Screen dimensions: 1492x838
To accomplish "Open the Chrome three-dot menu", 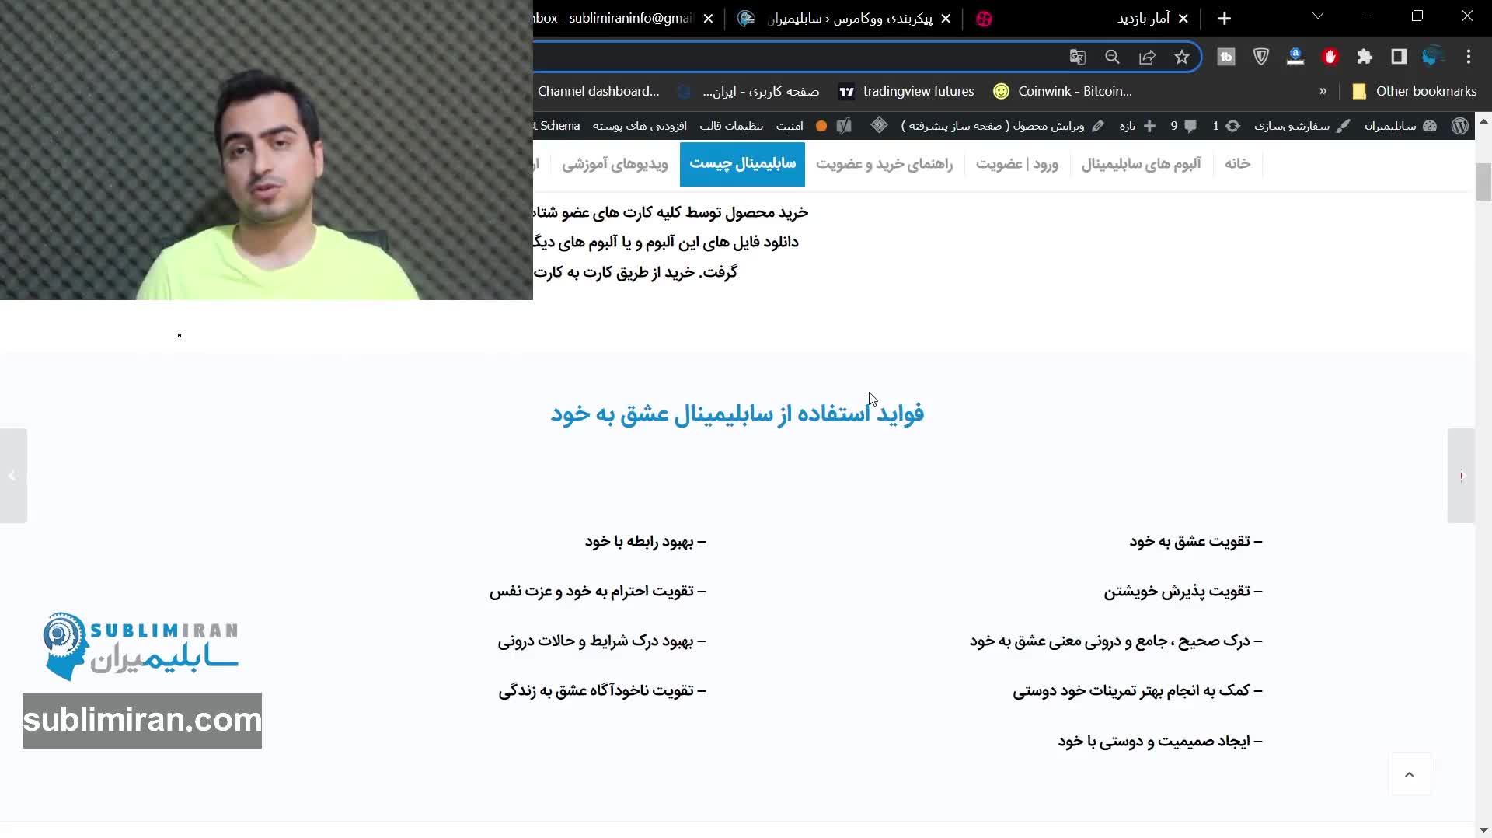I will click(x=1468, y=57).
